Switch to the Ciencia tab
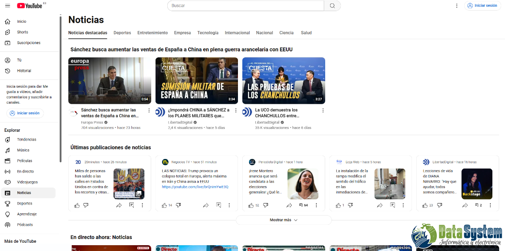 coord(286,32)
